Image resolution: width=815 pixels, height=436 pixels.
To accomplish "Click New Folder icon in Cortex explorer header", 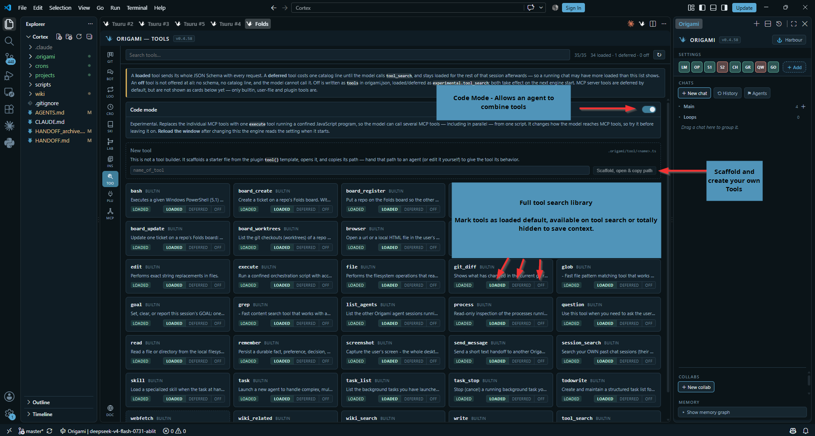I will [x=69, y=37].
